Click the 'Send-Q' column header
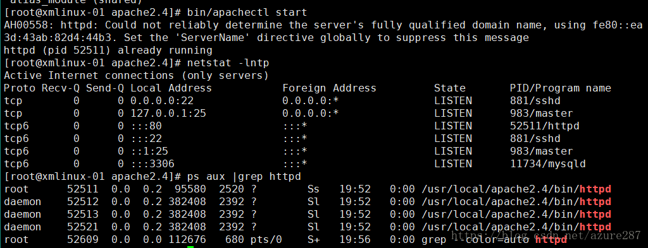The height and width of the screenshot is (248, 648). click(105, 88)
